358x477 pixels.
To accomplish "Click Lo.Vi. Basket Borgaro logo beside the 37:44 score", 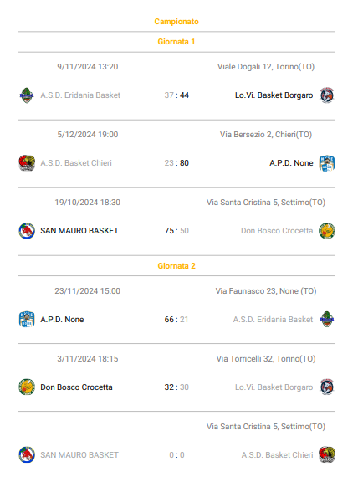I will [x=327, y=95].
